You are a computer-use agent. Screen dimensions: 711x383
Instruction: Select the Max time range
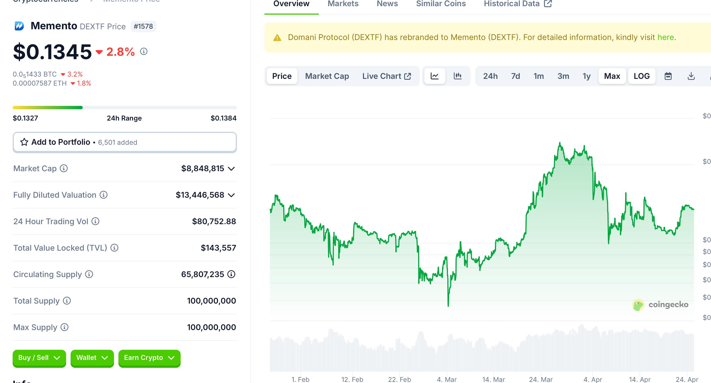coord(612,76)
